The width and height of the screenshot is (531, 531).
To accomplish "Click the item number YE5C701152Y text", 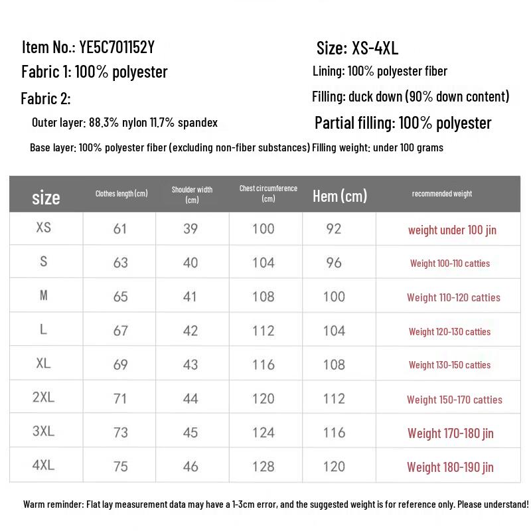I will click(116, 47).
